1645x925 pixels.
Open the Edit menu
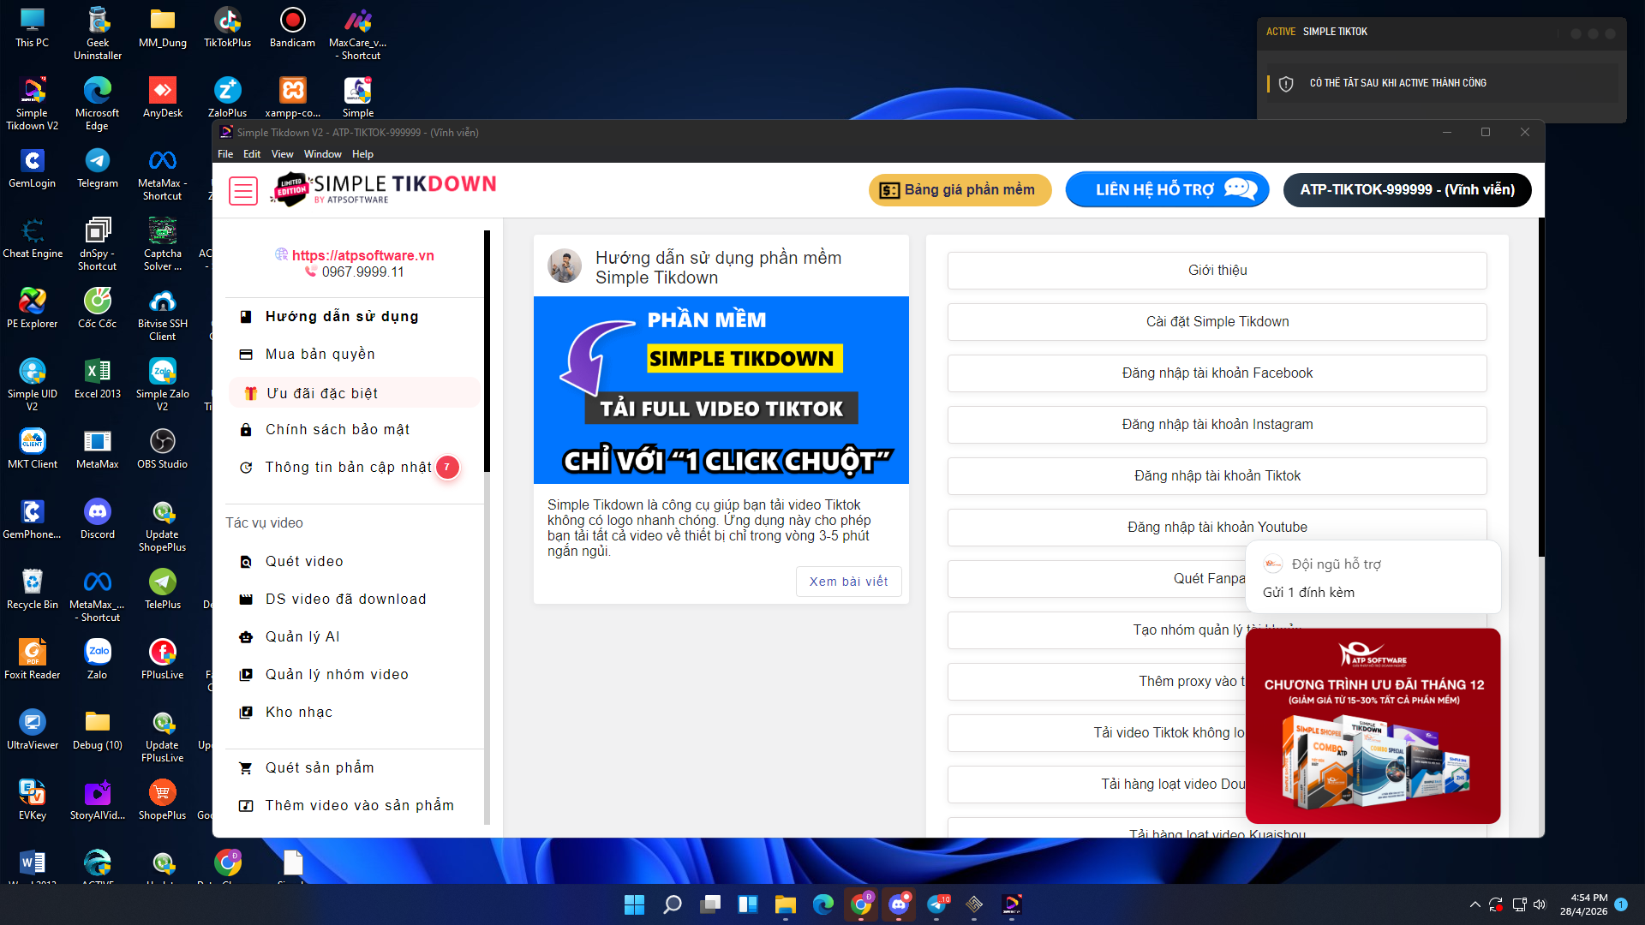tap(252, 154)
